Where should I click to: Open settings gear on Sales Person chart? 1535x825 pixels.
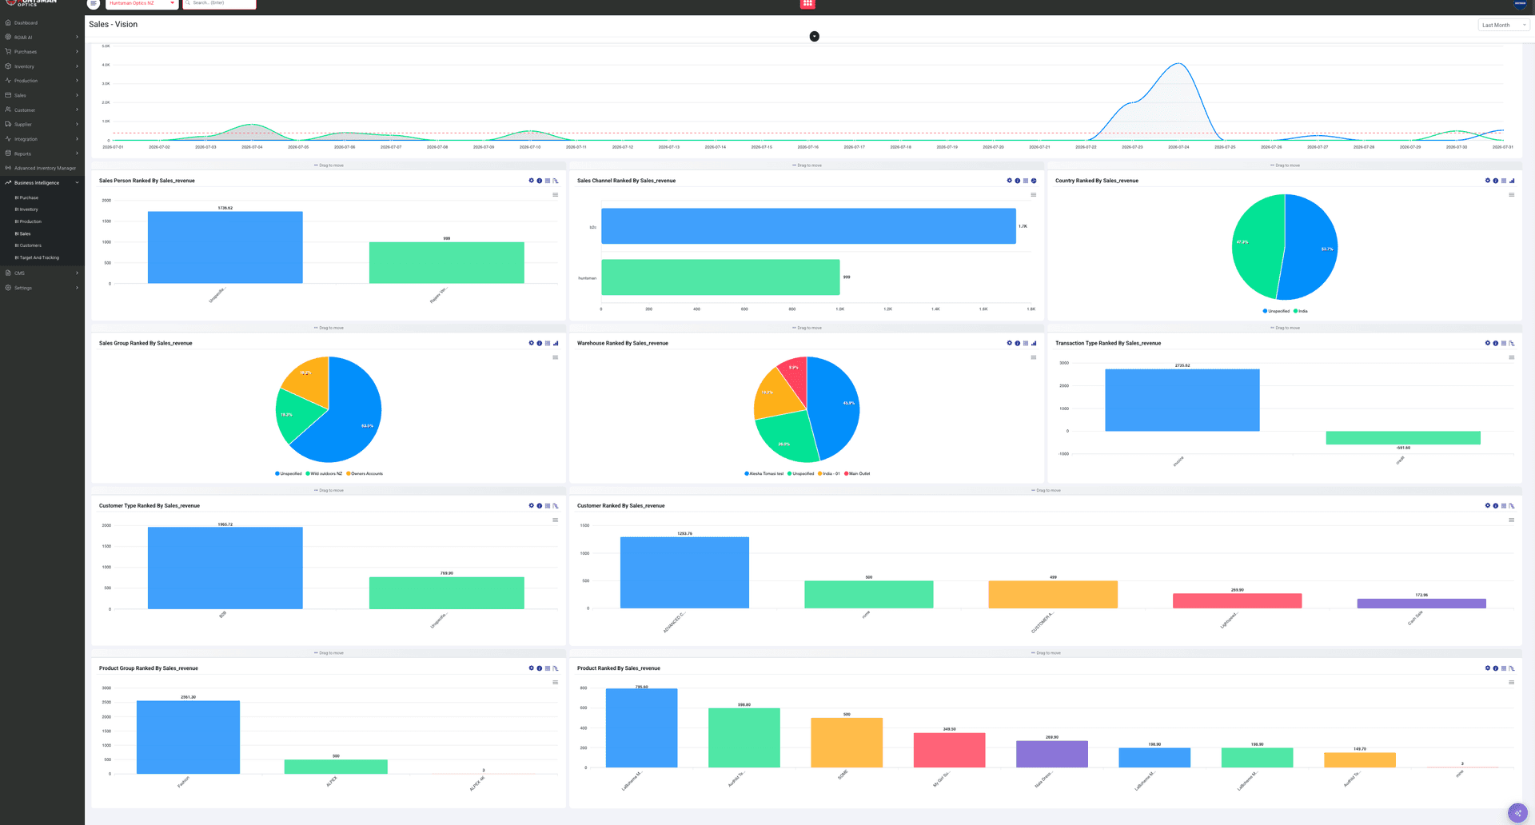(531, 181)
